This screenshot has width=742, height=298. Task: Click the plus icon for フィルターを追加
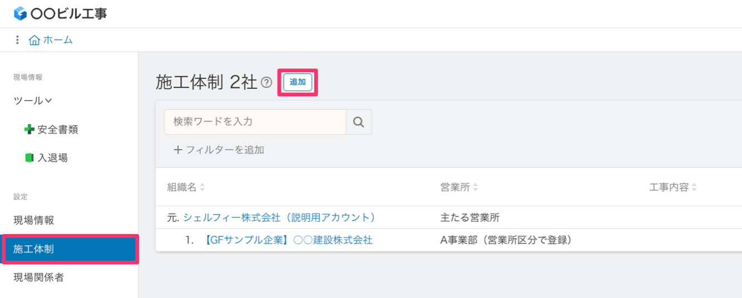tap(178, 150)
